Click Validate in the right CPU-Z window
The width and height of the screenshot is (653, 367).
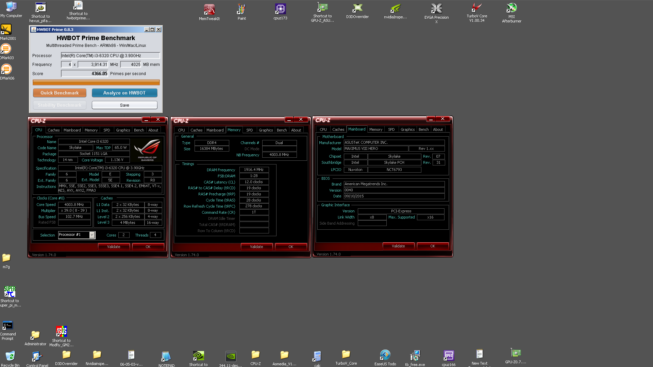[398, 246]
